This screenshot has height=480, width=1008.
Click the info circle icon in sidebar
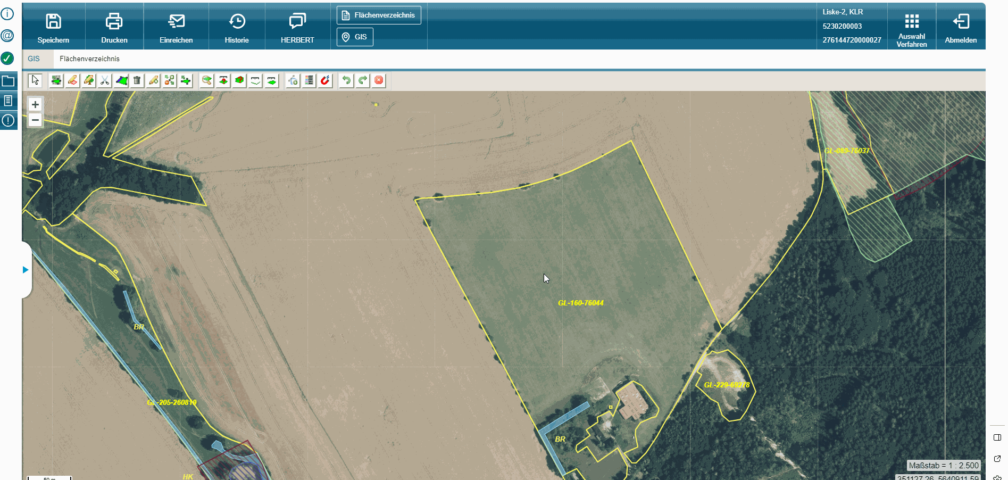7,13
